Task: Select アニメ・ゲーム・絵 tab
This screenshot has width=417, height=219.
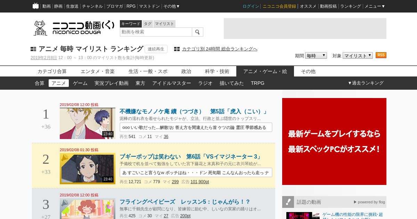Action: tap(265, 71)
